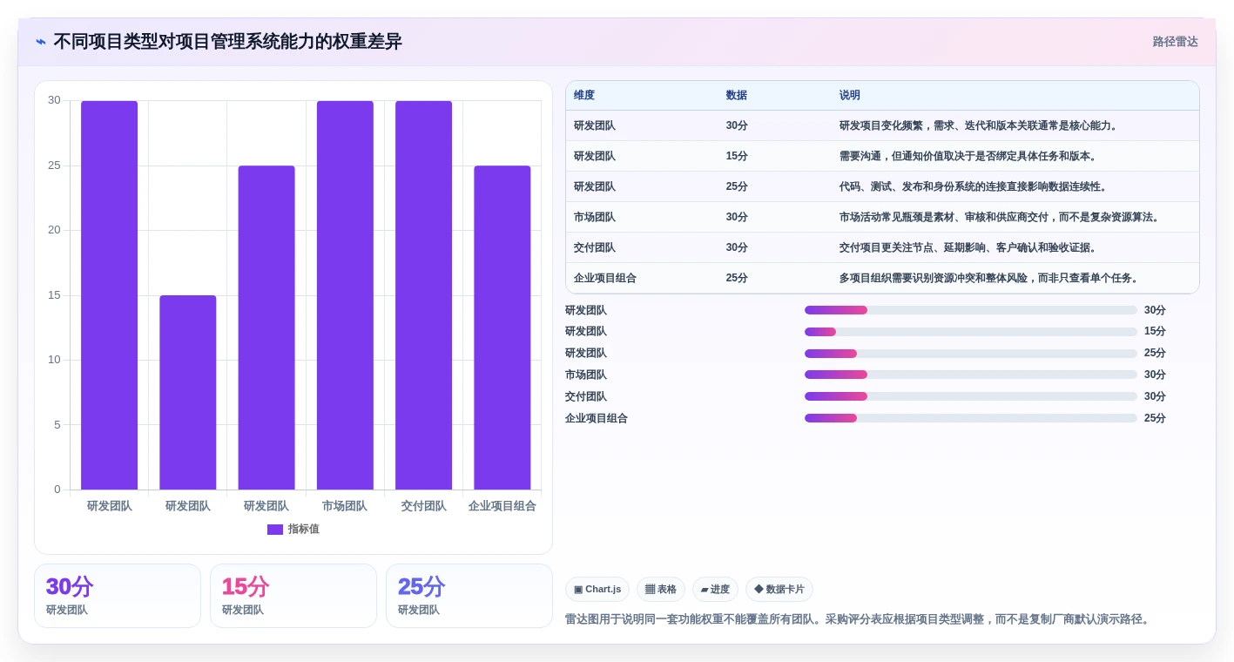Image resolution: width=1234 pixels, height=662 pixels.
Task: Toggle the 指标值 legend color box
Action: point(275,530)
